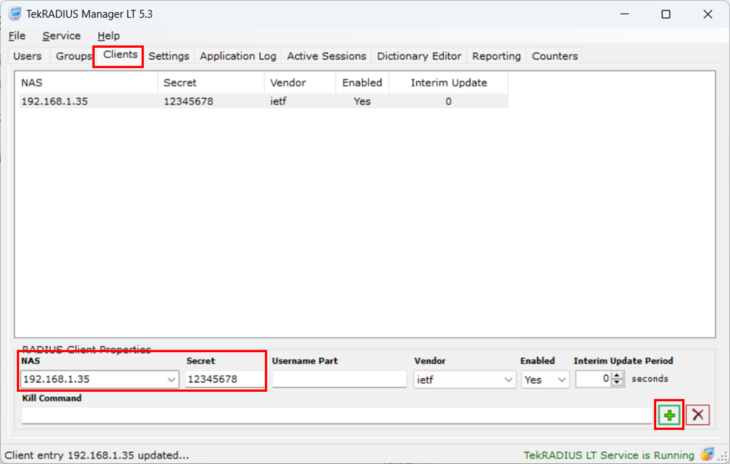Click the Interim Update Period value field
730x464 pixels.
click(593, 379)
